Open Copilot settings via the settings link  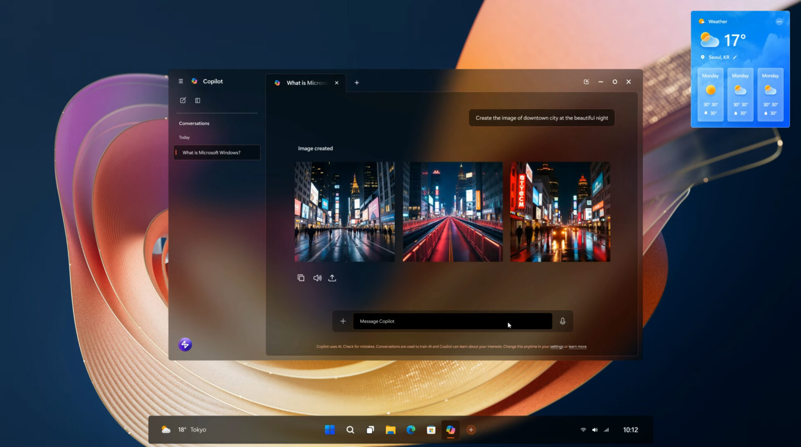coord(556,346)
